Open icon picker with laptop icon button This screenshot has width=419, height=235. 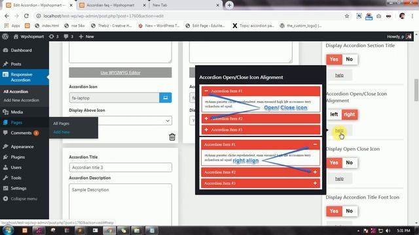(166, 98)
